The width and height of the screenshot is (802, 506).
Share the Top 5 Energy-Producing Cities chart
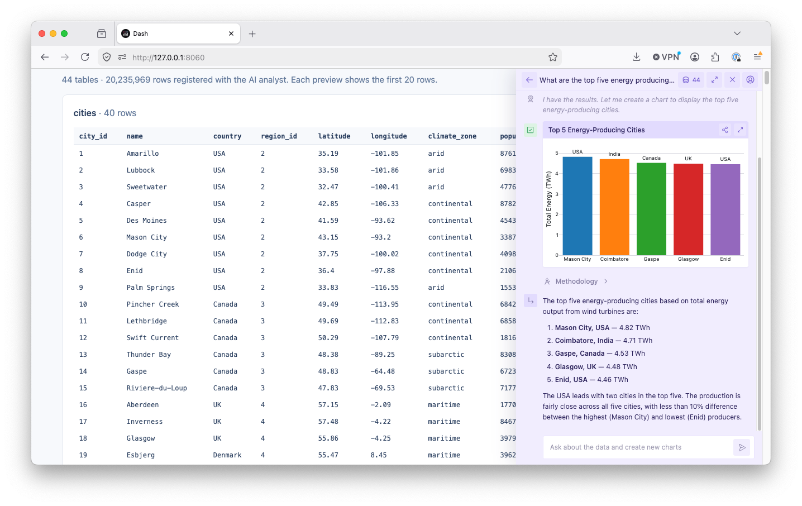[725, 130]
